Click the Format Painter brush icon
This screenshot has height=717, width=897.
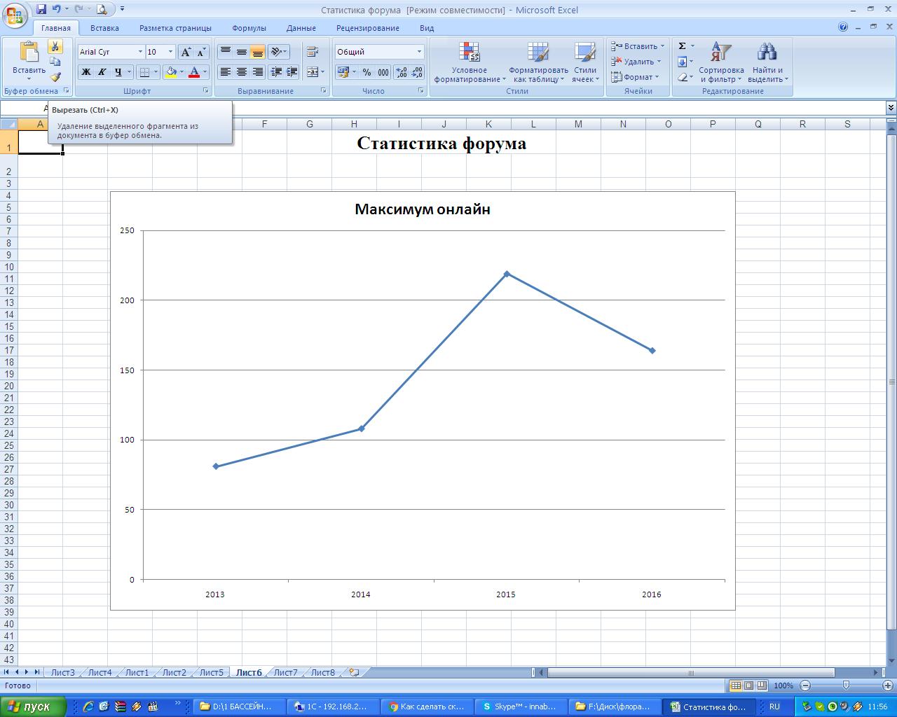[x=55, y=77]
